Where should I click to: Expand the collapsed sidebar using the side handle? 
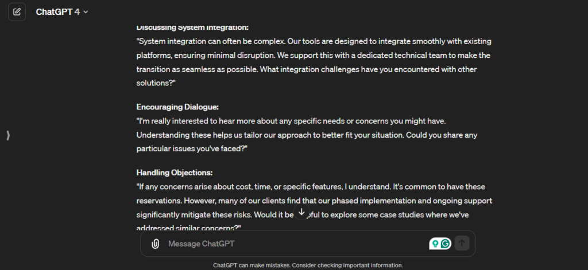coord(7,135)
